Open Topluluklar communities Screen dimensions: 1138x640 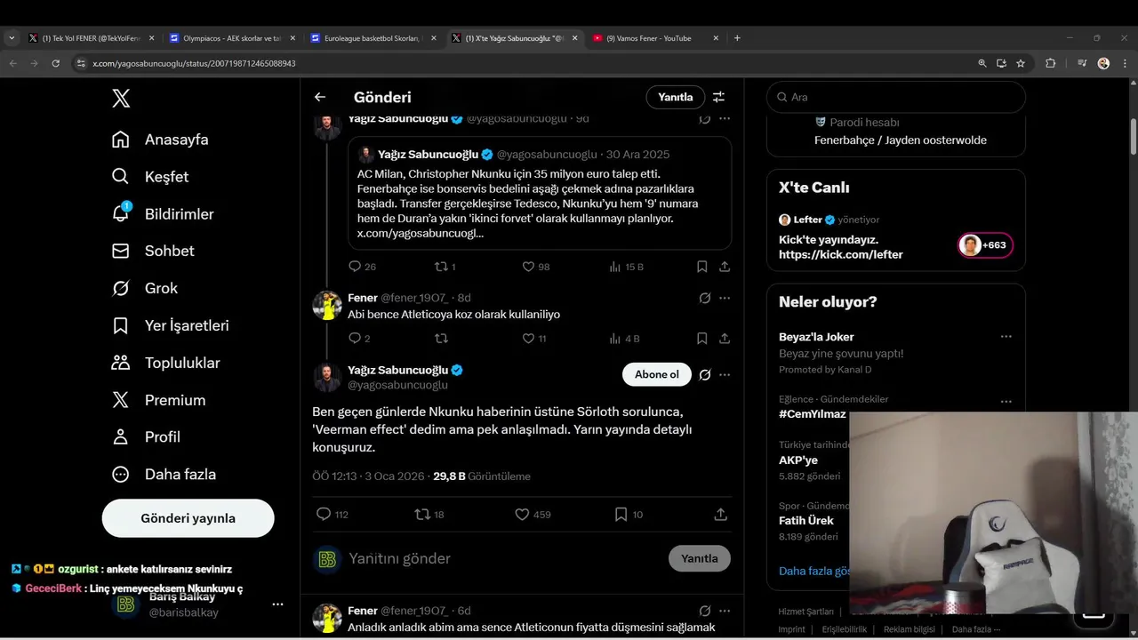165,363
